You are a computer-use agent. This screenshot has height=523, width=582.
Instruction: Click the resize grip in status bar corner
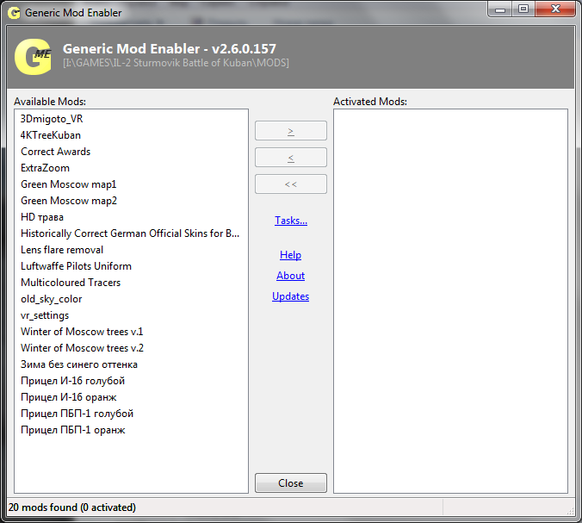(x=570, y=511)
